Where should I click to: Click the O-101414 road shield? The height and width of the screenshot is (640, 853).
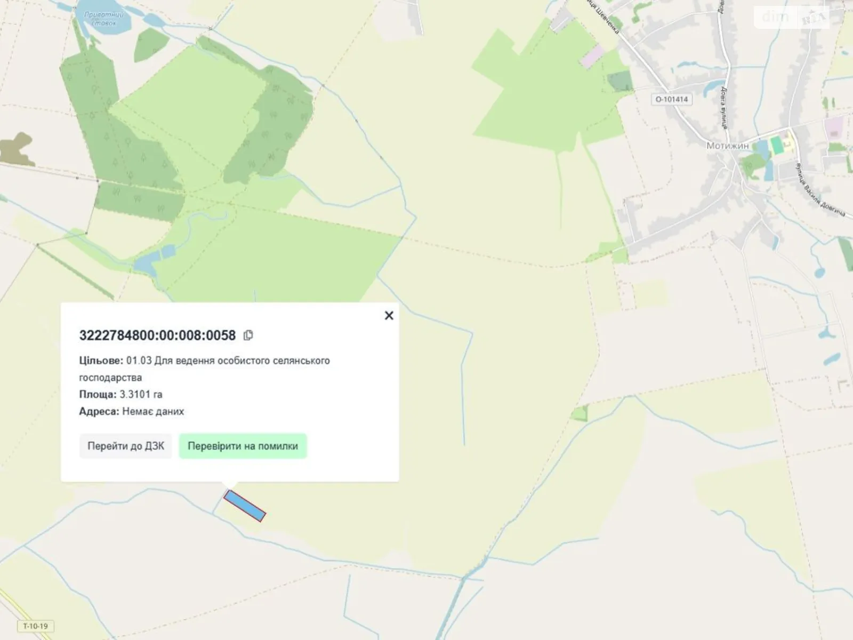(671, 99)
